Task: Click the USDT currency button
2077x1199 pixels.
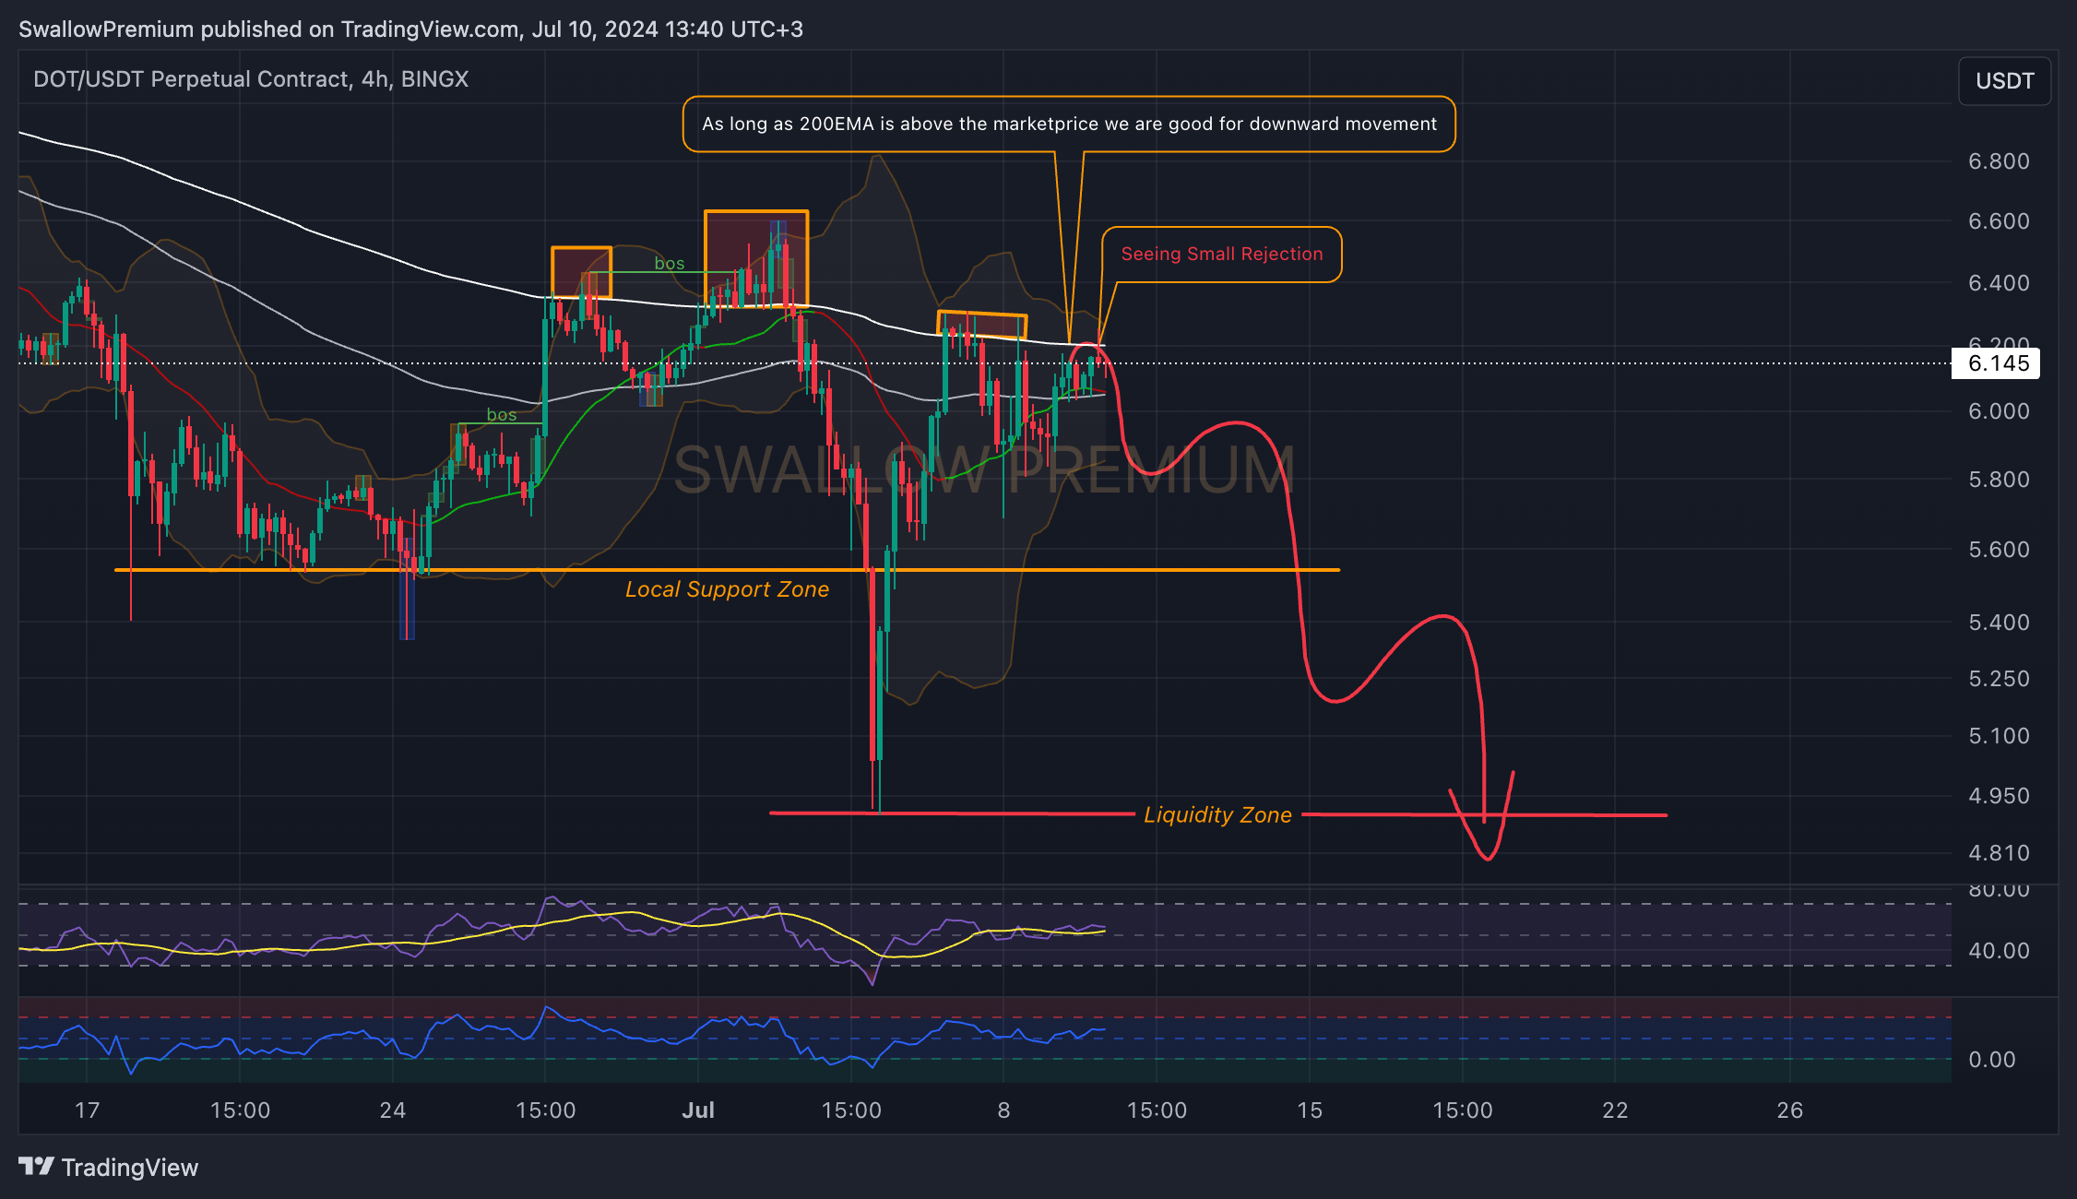Action: [2004, 81]
